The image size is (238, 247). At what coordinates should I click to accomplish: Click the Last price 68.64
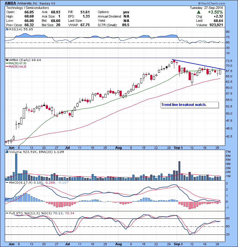tap(218, 21)
